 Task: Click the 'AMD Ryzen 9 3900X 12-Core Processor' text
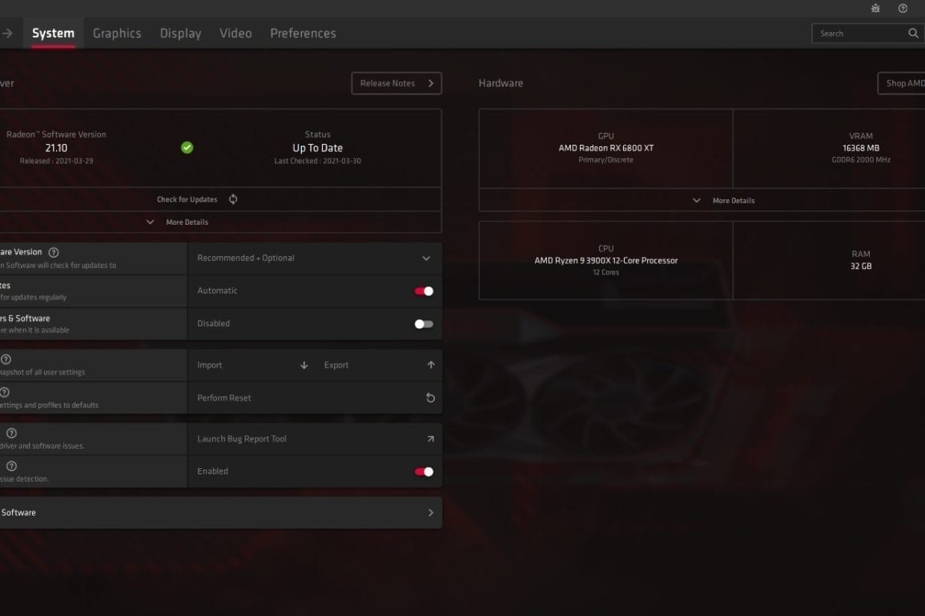coord(605,261)
